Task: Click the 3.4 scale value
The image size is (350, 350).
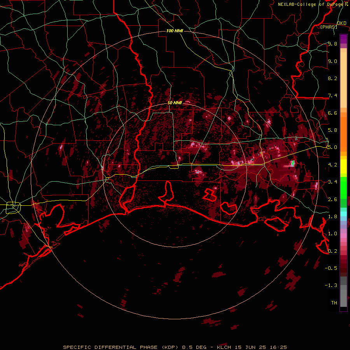Action: [x=332, y=182]
